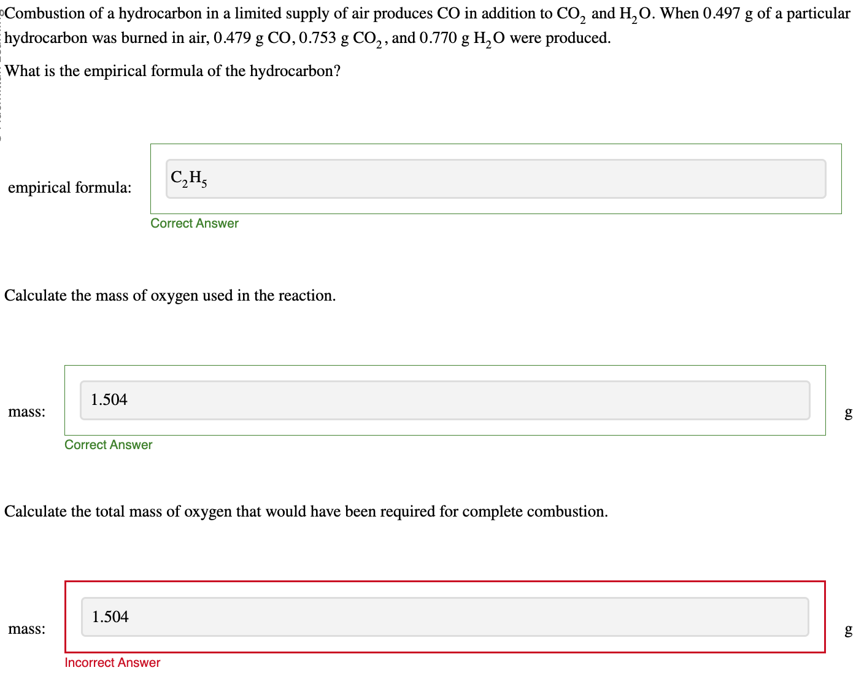Click the grams unit next to first mass
Image resolution: width=864 pixels, height=681 pixels.
(x=848, y=413)
